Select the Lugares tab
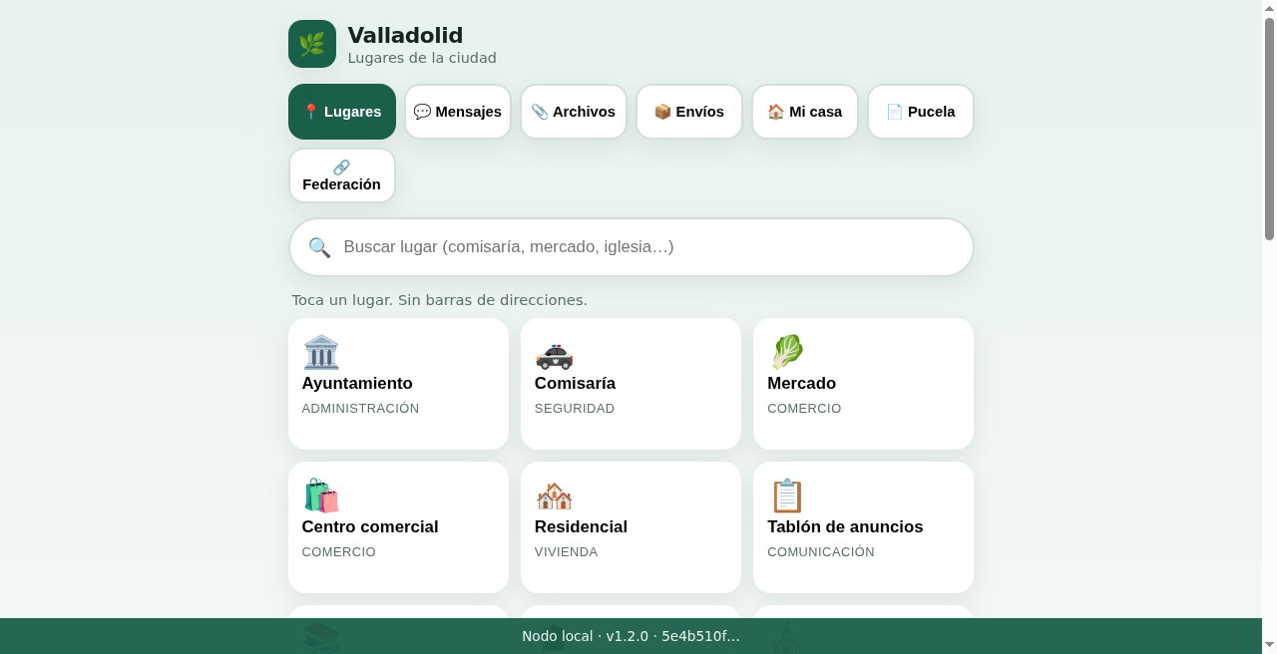This screenshot has width=1277, height=654. point(342,112)
